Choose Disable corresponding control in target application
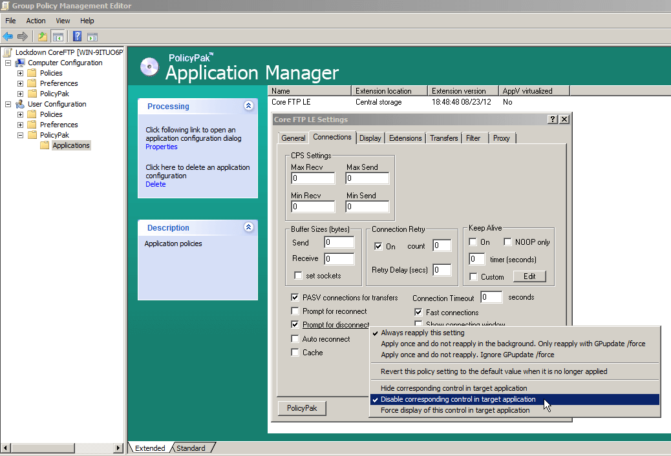This screenshot has height=456, width=671. tap(515, 399)
